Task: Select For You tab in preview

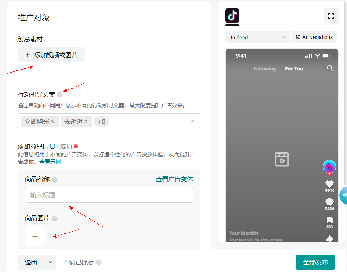Action: (x=294, y=69)
